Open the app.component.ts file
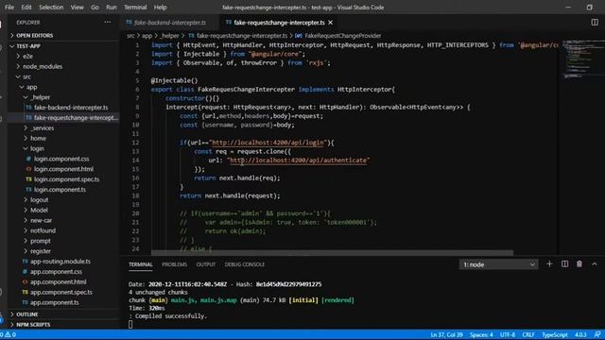Viewport: 605px width, 340px height. (55, 302)
